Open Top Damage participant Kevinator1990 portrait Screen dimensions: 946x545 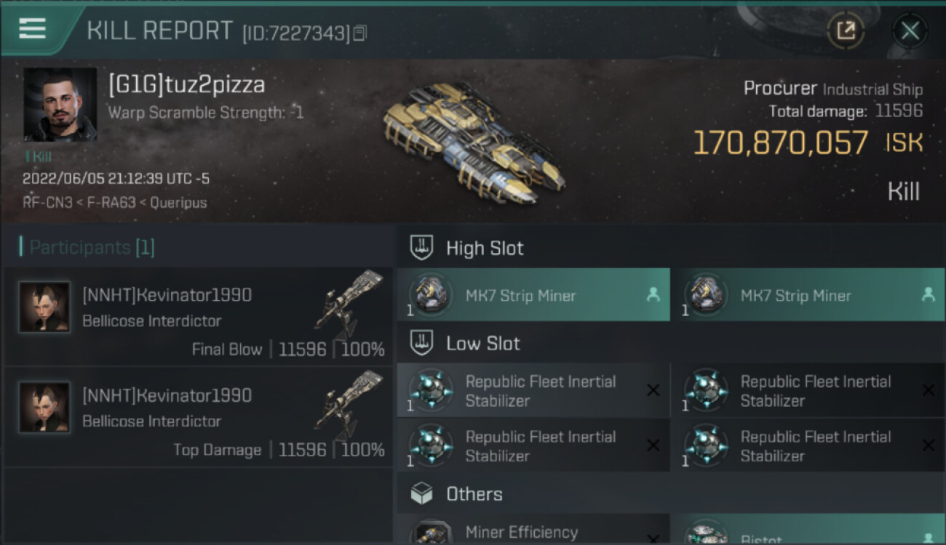44,408
